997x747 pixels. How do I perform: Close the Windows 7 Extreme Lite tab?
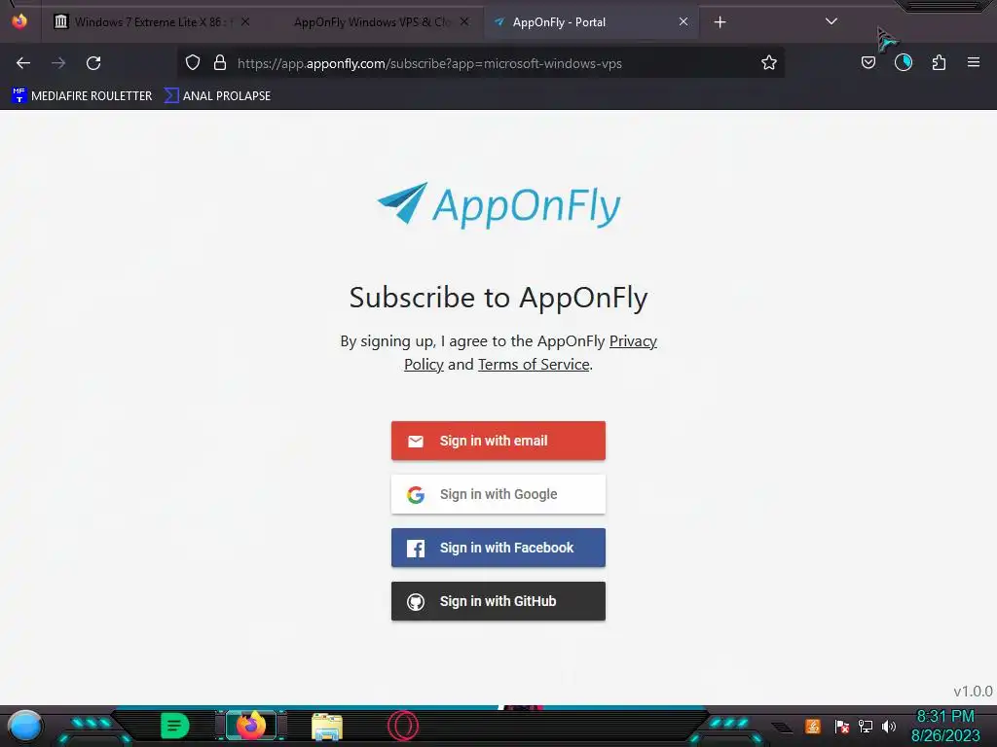tap(245, 21)
